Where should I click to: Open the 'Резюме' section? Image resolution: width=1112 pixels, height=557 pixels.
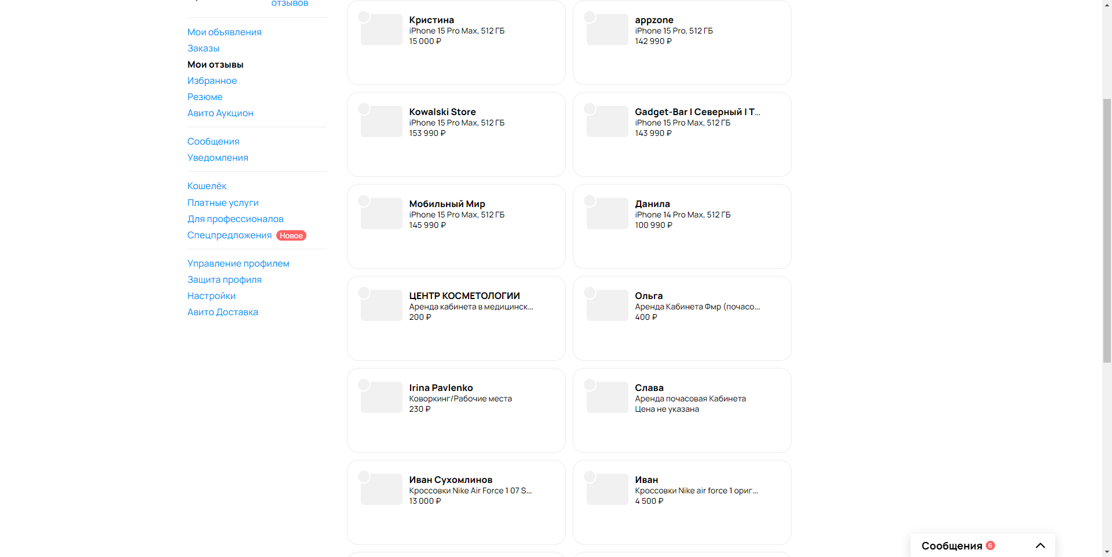(205, 97)
